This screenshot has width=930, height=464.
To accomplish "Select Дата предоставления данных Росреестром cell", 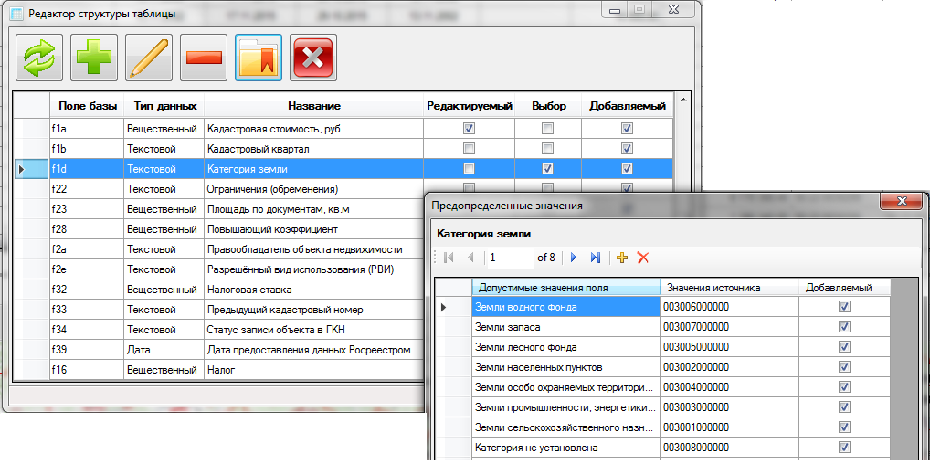I will 313,350.
